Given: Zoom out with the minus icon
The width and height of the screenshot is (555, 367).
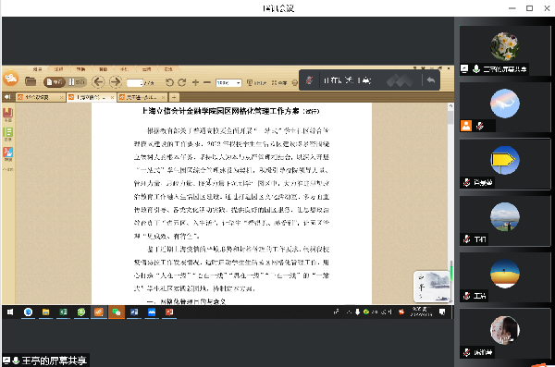Looking at the screenshot, I should pos(207,82).
